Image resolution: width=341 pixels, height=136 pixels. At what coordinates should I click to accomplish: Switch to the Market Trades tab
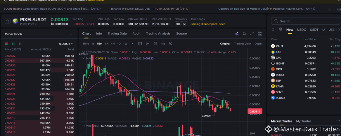pos(282,121)
